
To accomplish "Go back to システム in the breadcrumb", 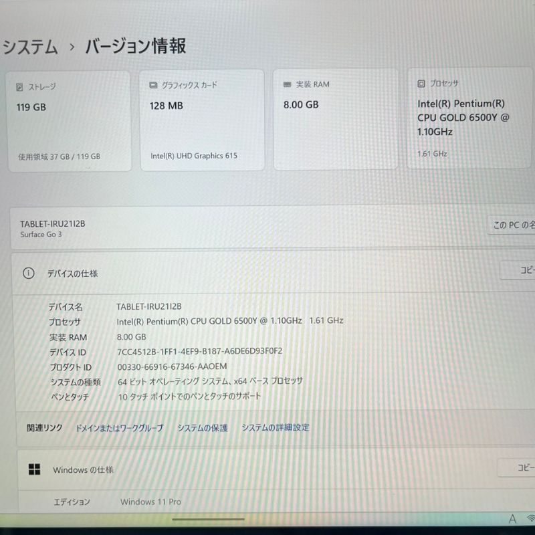I will click(x=30, y=47).
